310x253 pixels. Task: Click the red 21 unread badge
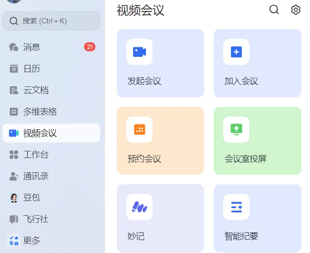point(90,47)
